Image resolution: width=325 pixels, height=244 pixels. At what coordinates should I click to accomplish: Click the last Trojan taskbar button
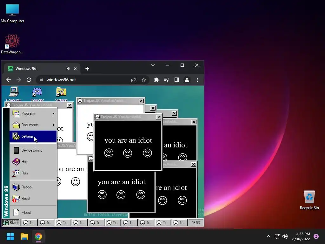pos(179,223)
